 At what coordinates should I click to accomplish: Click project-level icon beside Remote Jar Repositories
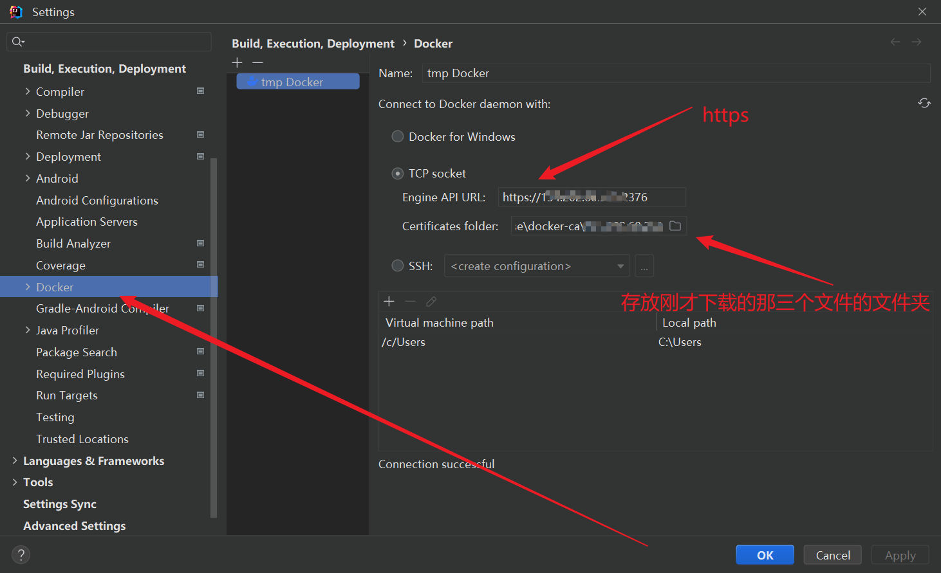(x=201, y=134)
